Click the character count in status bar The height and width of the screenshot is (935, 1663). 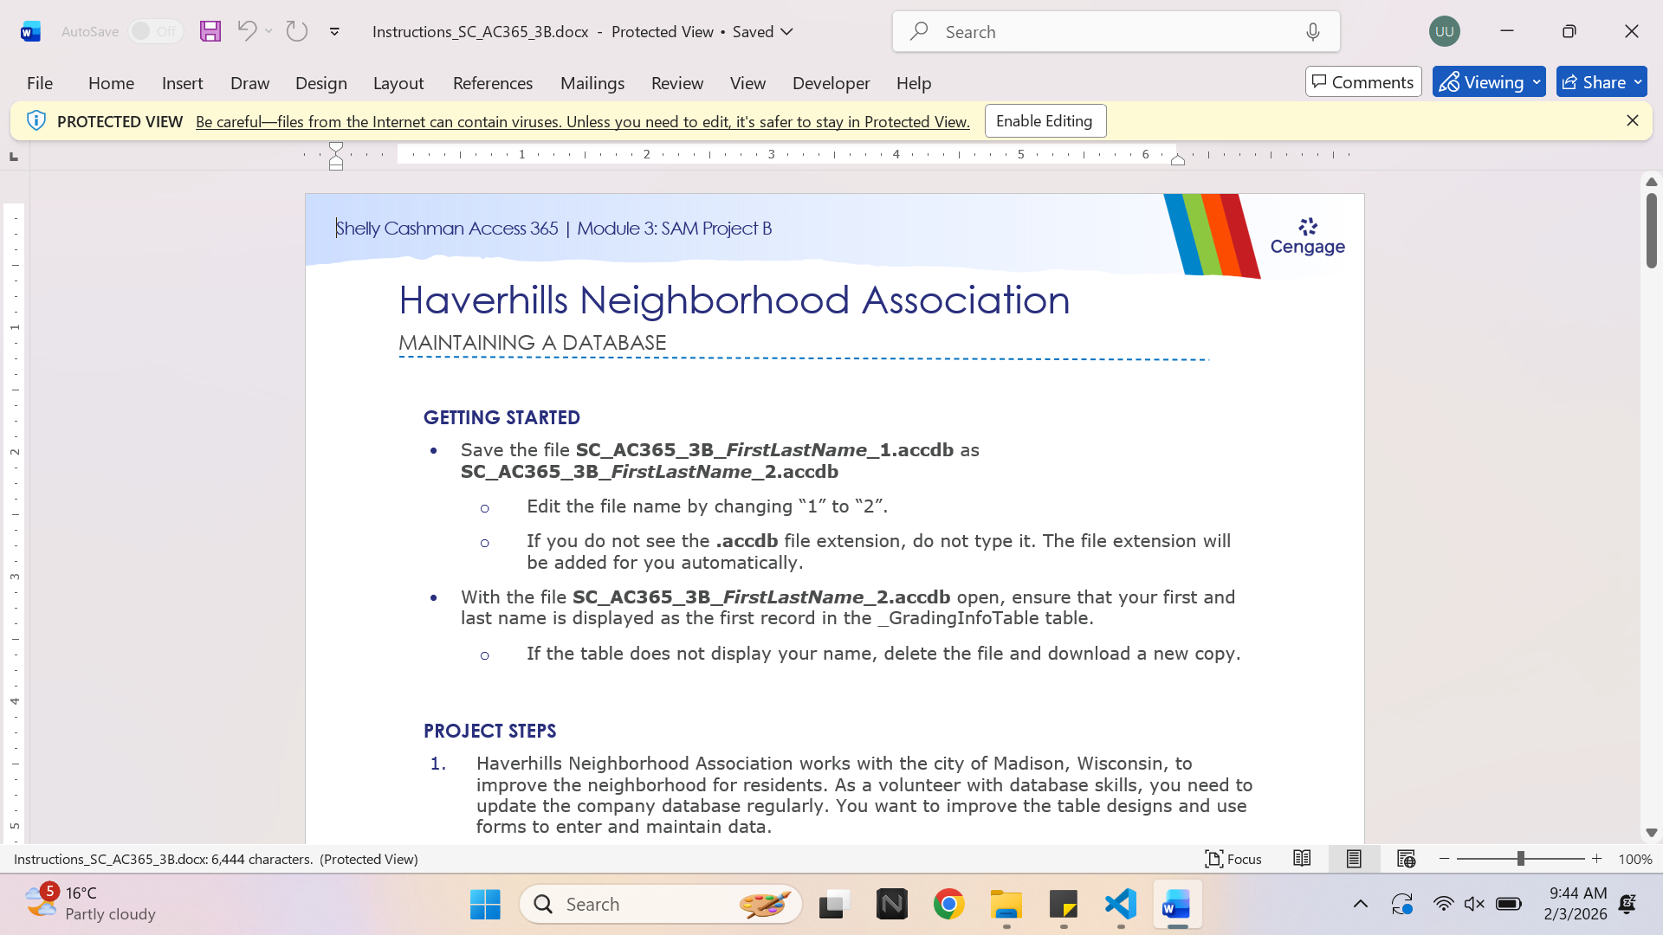[216, 860]
